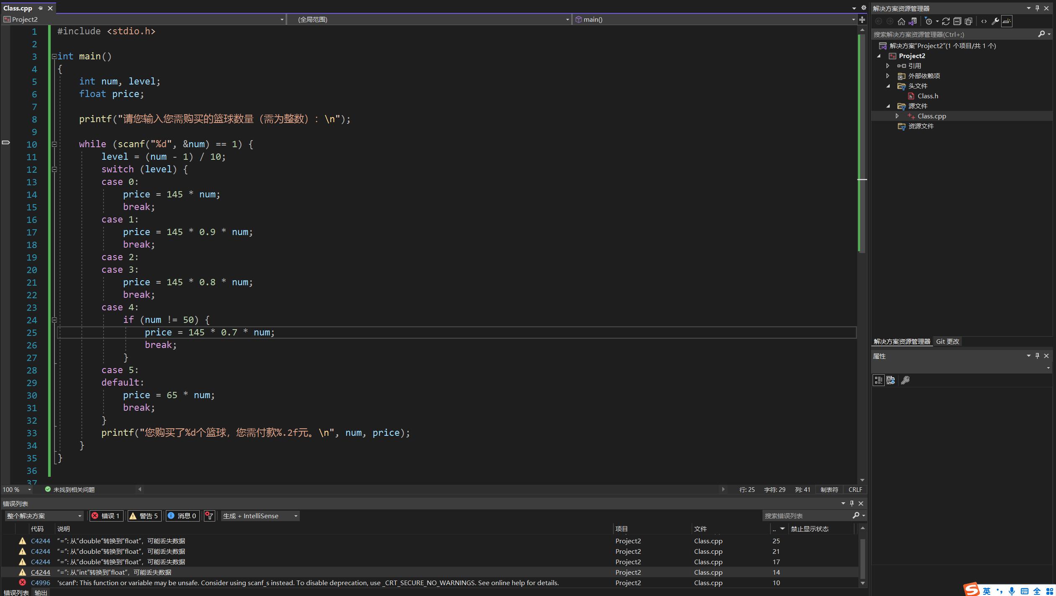
Task: Open the 100 % zoom level selector
Action: tap(17, 489)
